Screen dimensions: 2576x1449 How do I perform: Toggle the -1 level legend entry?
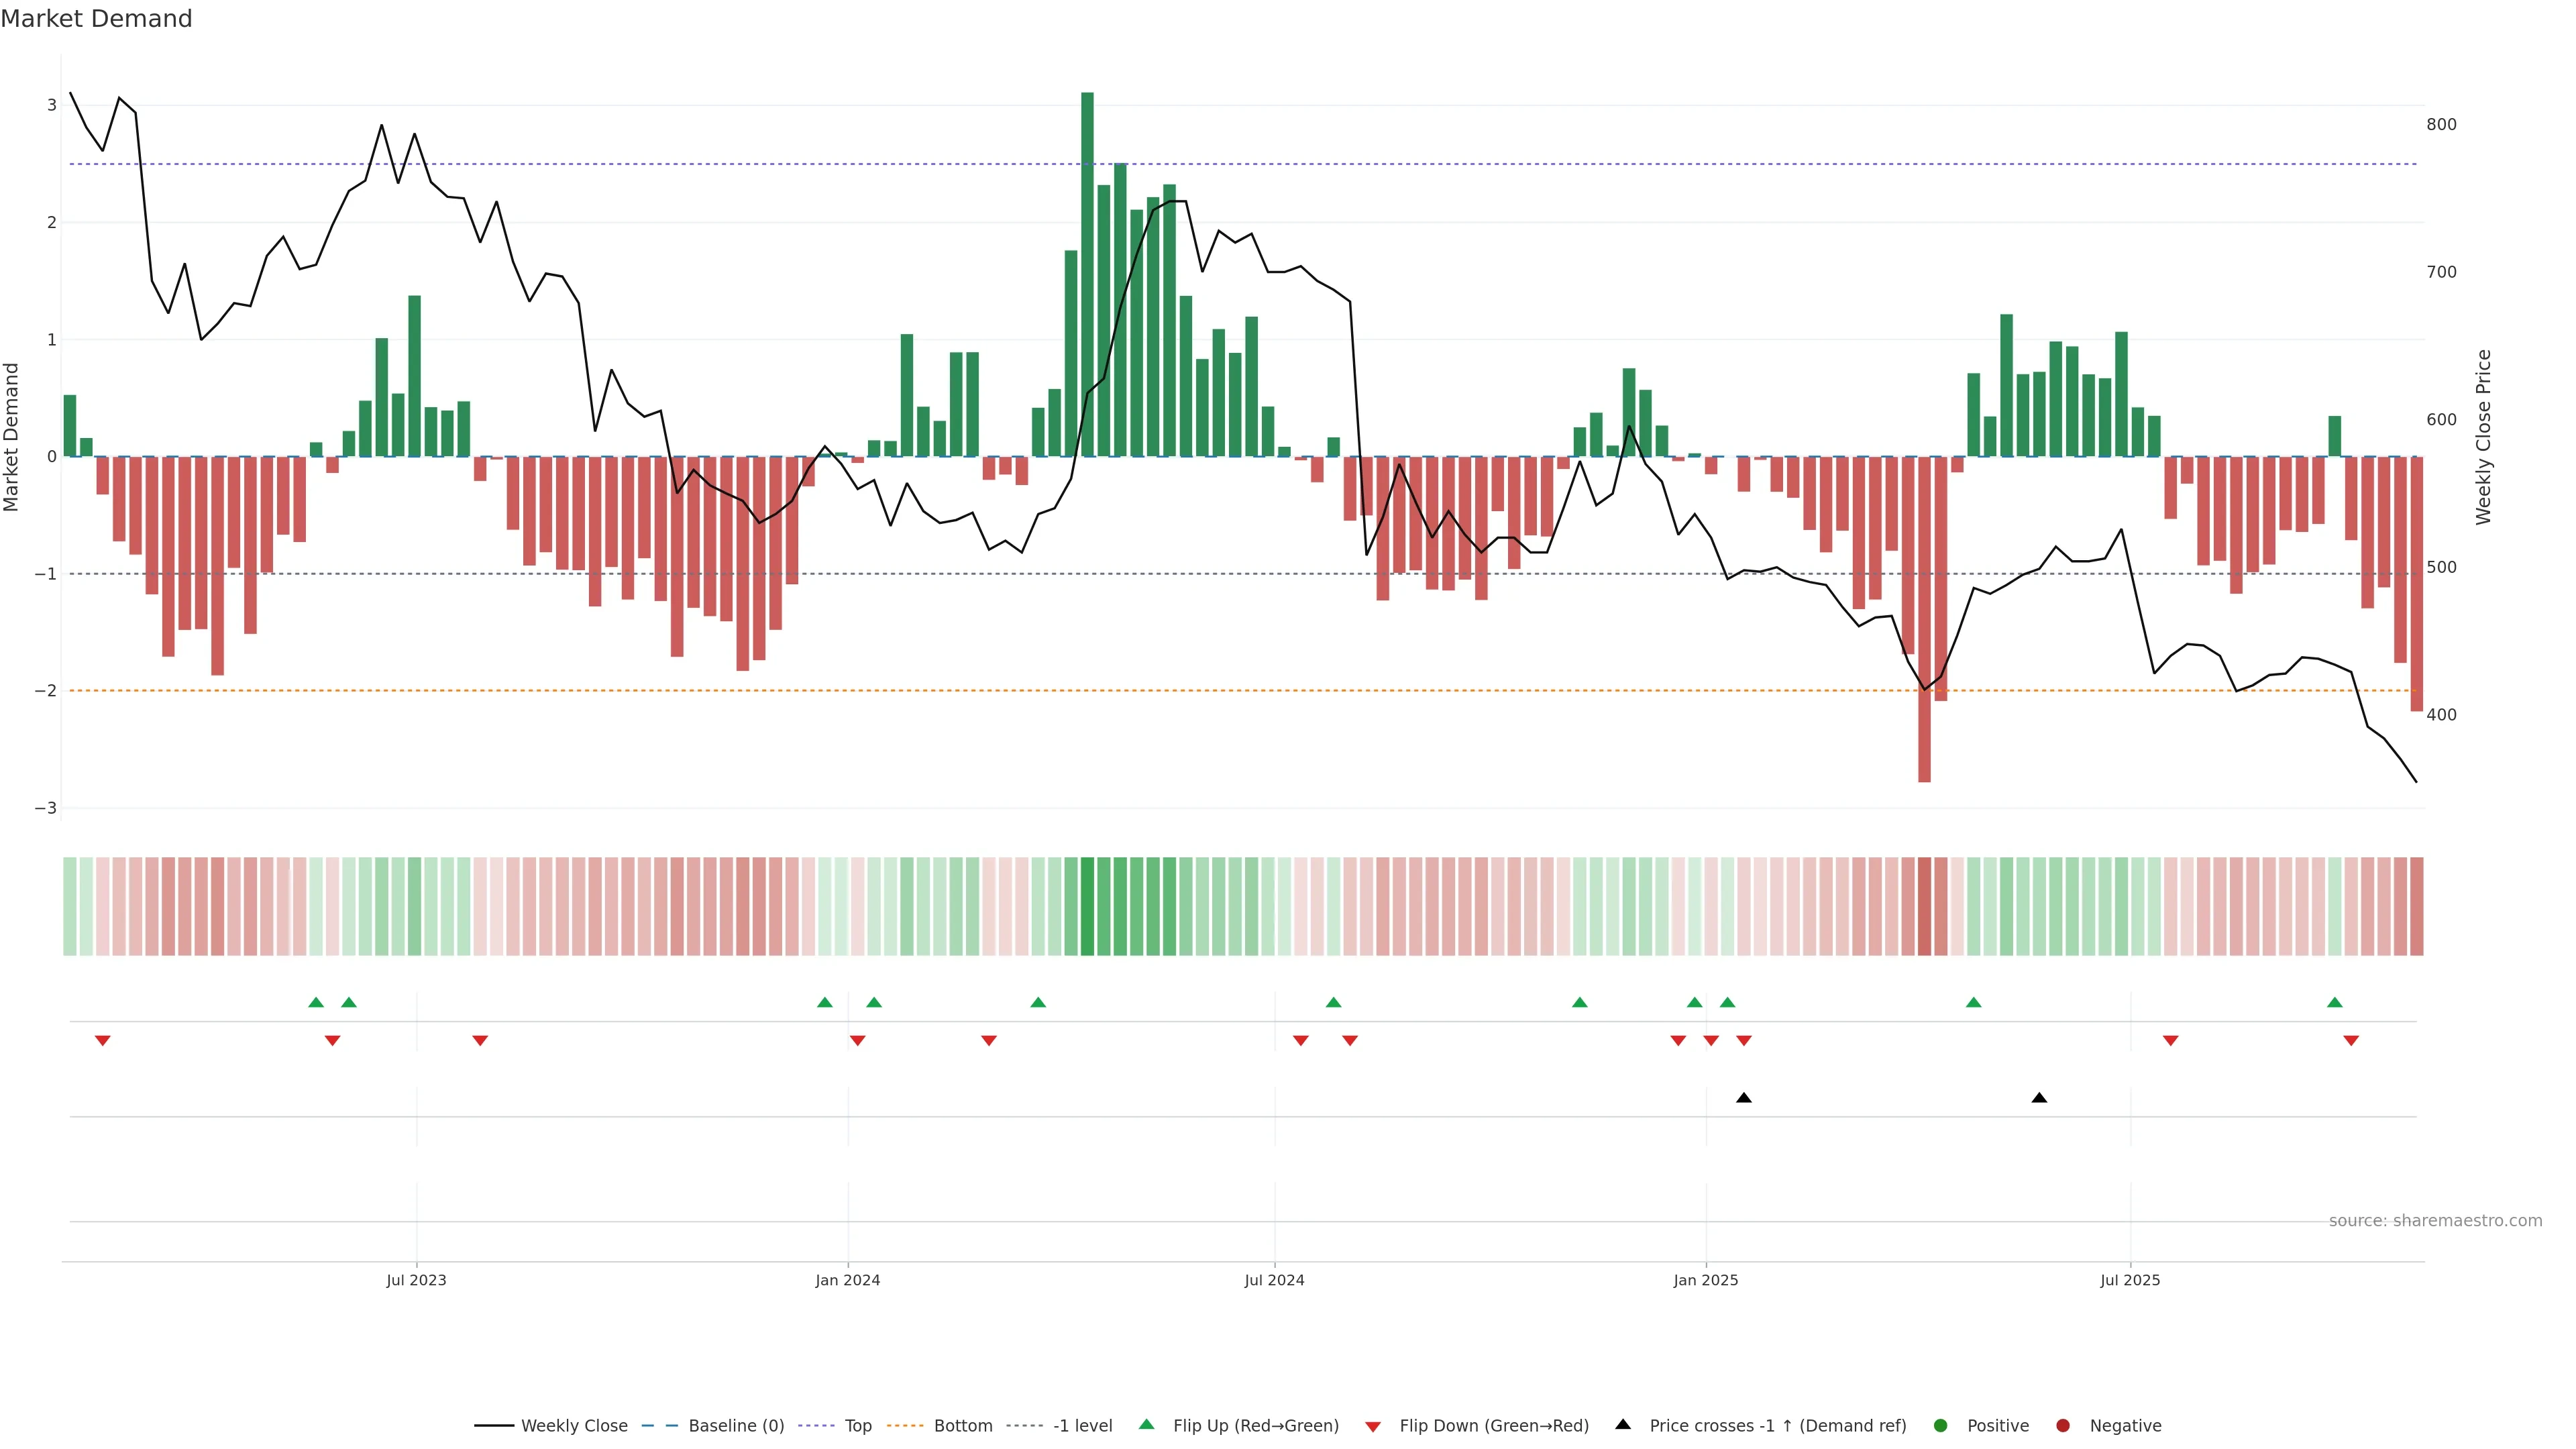1082,1426
